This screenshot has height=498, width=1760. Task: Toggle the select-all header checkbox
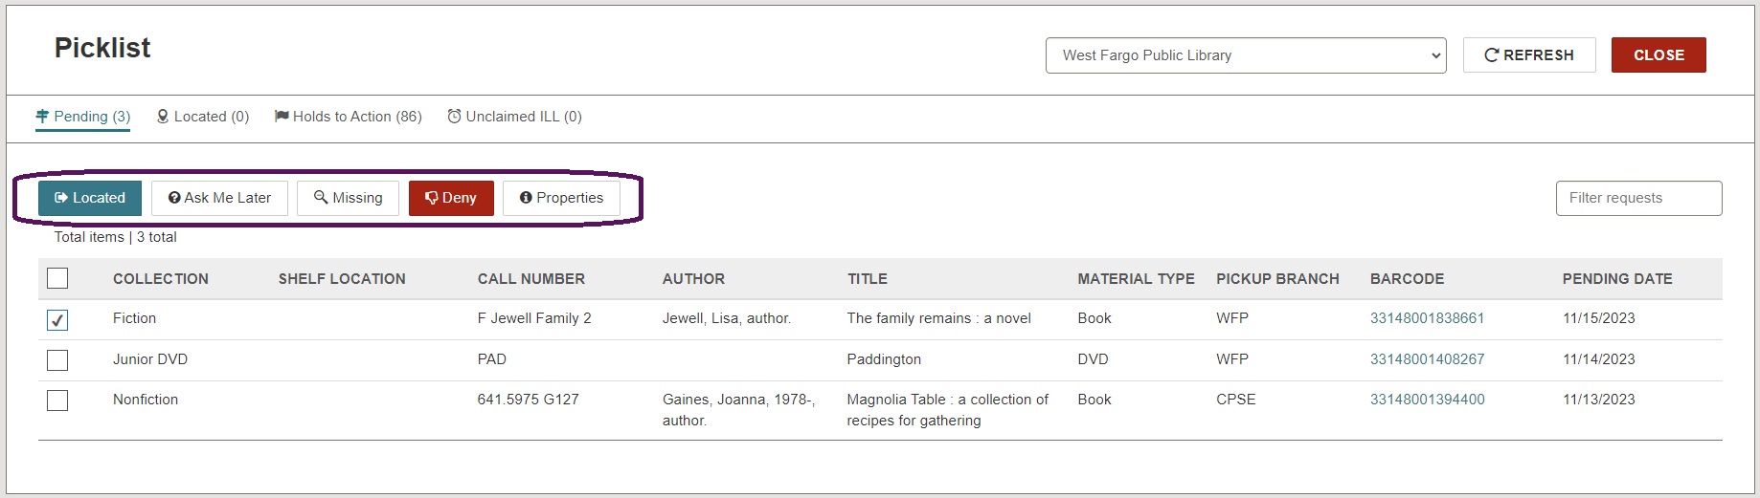click(x=57, y=278)
